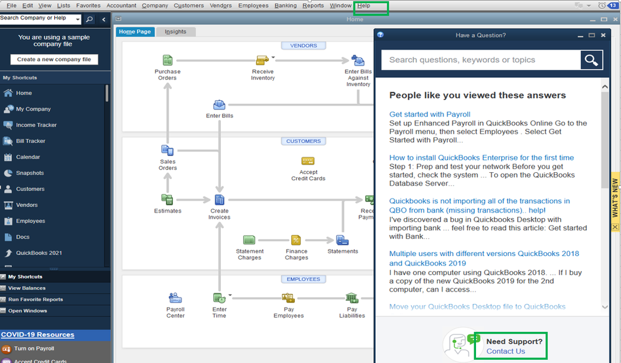Open How to install QuickBooks Enterprise link

point(481,158)
